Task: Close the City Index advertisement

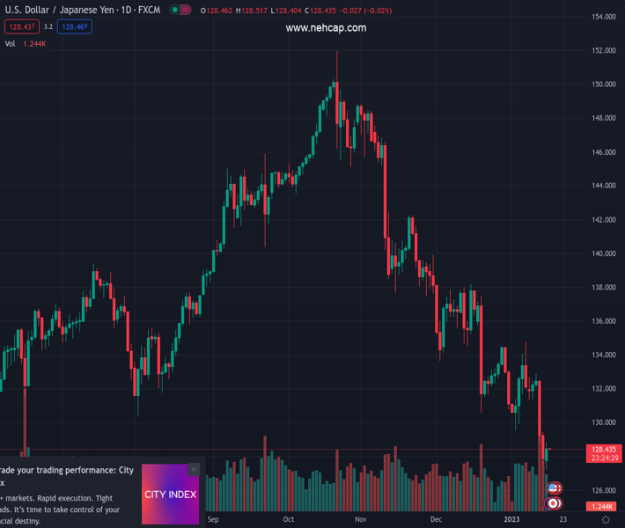Action: click(x=194, y=470)
